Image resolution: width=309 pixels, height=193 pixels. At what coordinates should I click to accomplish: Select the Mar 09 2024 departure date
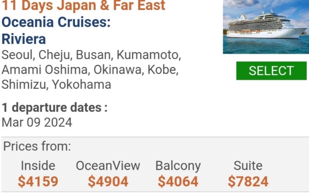coord(37,122)
